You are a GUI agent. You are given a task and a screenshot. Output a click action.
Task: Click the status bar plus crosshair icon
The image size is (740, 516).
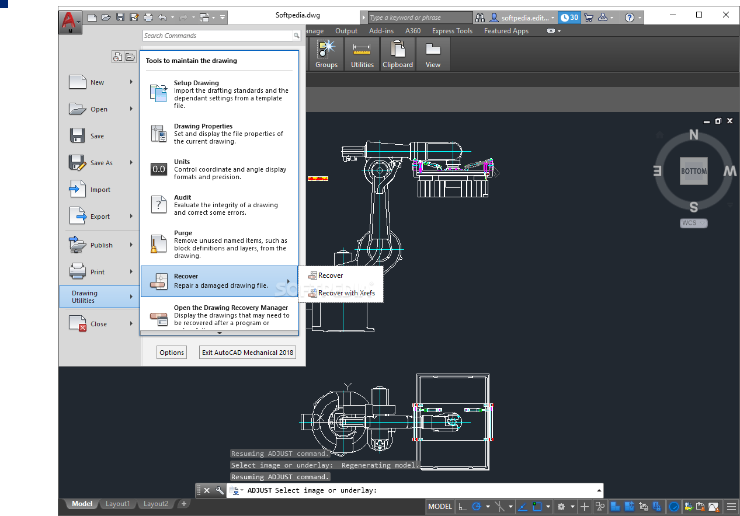(585, 507)
